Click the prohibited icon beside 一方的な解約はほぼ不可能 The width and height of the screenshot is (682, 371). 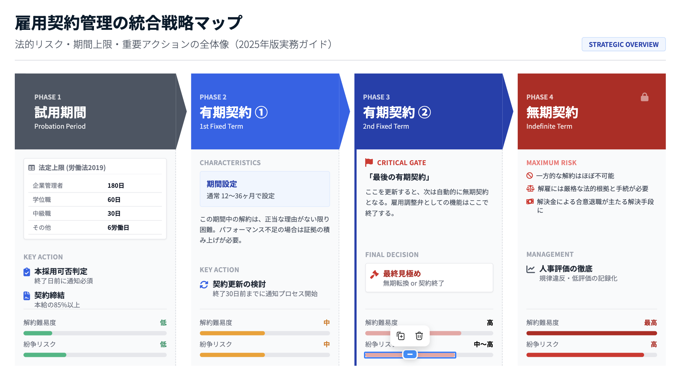[530, 176]
